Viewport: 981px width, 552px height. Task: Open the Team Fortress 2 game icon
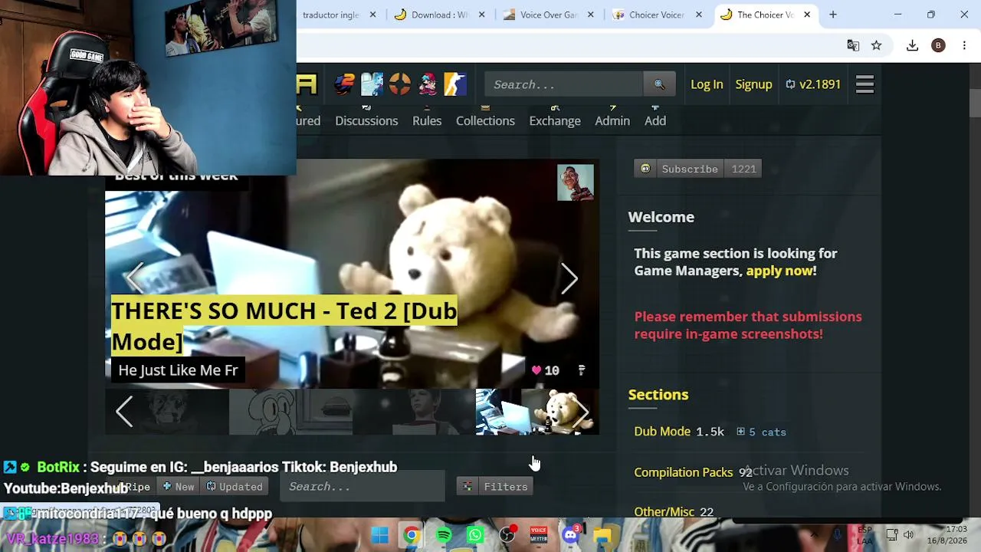(399, 84)
